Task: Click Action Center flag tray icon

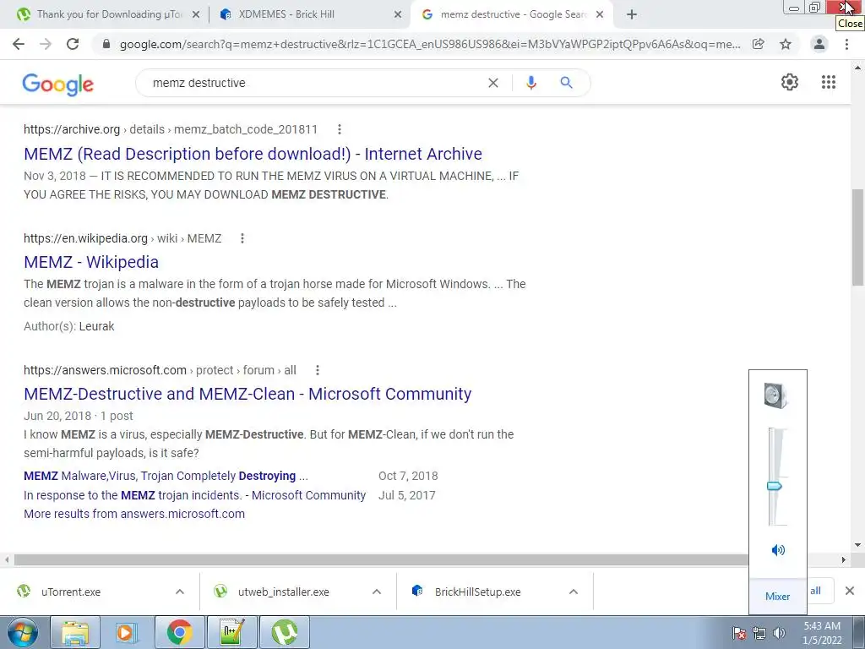Action: (x=738, y=633)
